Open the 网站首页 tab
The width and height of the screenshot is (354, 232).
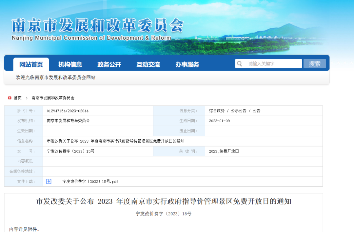[x=31, y=64]
